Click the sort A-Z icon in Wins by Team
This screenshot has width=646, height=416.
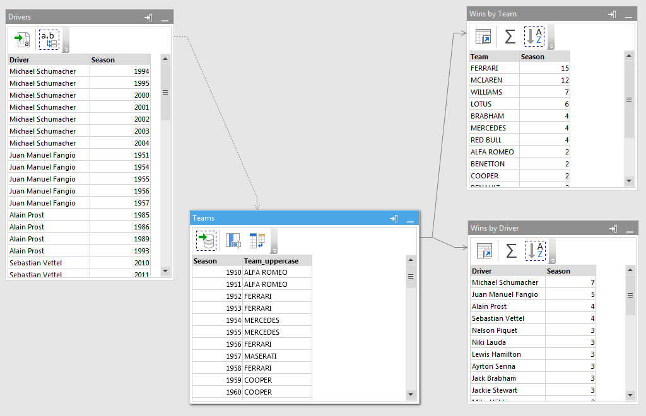(x=534, y=36)
